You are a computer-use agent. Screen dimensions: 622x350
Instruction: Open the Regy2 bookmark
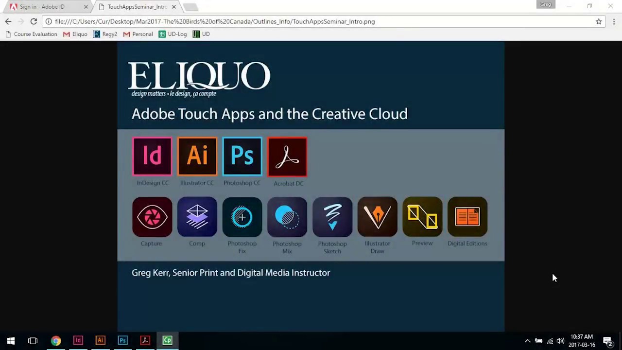[x=105, y=34]
